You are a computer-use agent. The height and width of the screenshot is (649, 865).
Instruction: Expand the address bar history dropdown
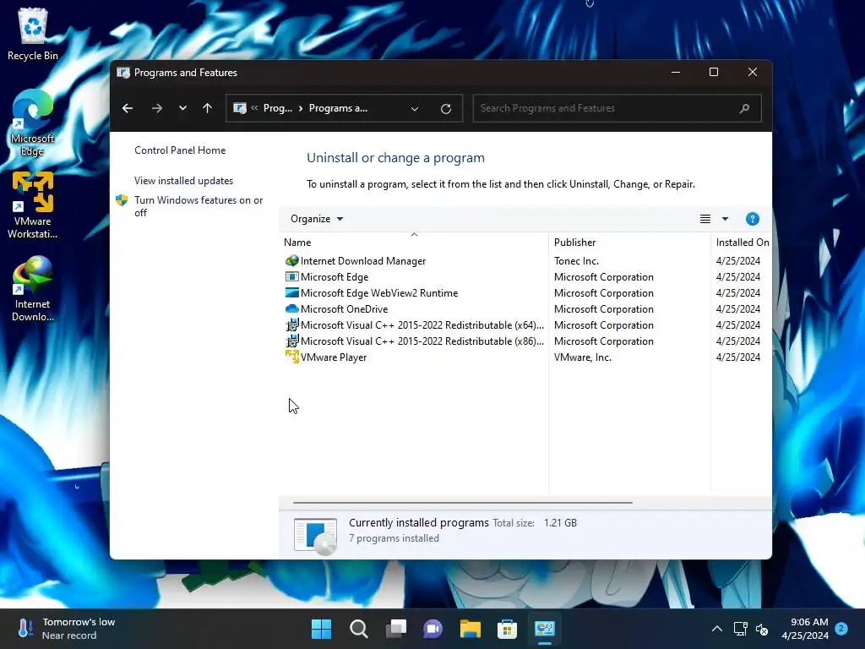[415, 109]
